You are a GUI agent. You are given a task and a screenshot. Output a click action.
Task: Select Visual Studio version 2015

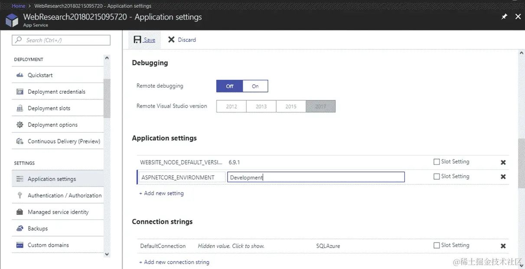291,106
